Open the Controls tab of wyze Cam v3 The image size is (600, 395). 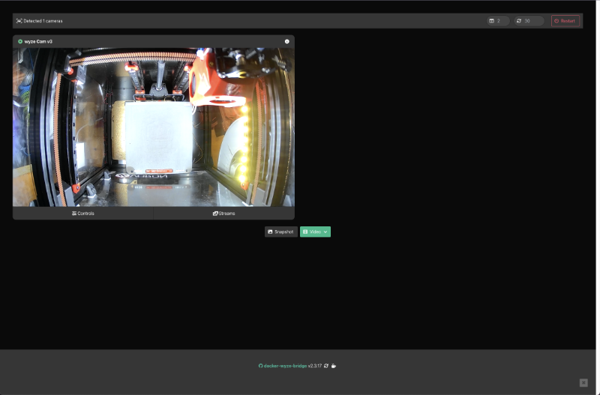(83, 214)
